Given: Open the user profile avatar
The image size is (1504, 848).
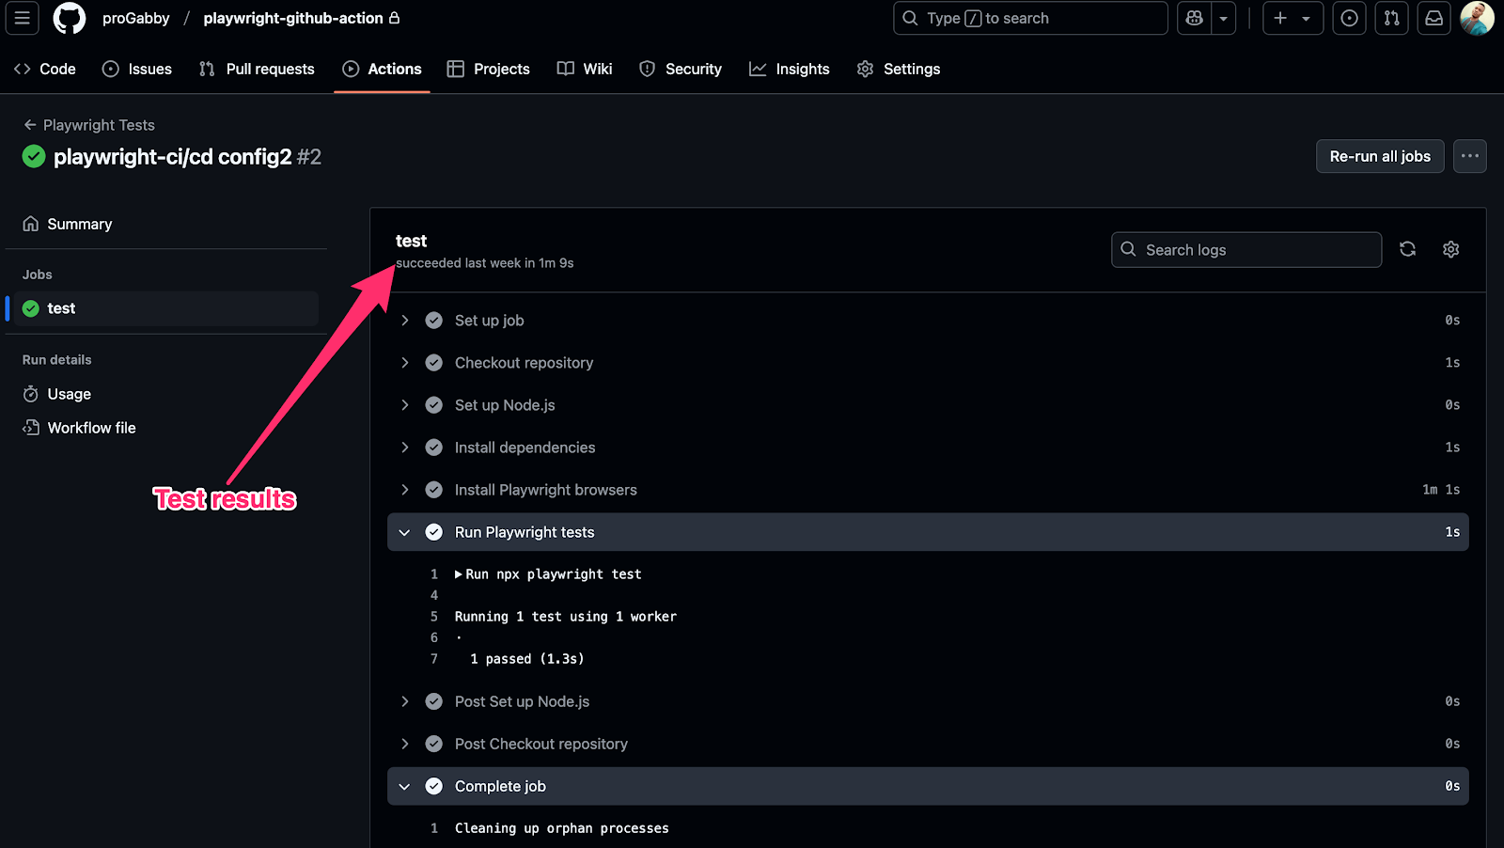Looking at the screenshot, I should 1478,18.
